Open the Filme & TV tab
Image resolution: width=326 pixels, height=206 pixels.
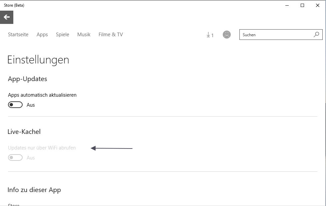pos(111,35)
